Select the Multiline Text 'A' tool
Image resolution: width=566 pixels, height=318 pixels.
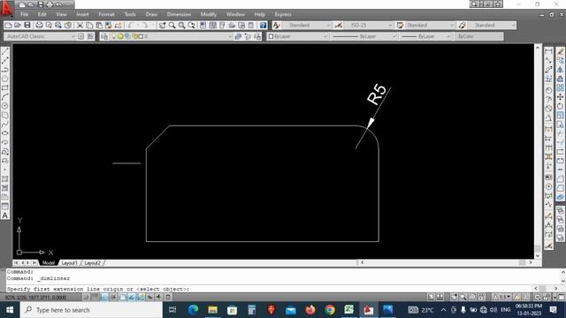5,216
